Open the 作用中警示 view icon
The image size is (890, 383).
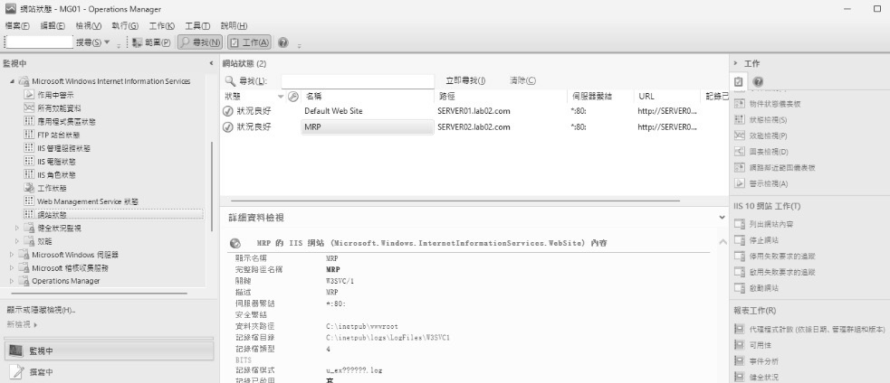click(29, 95)
